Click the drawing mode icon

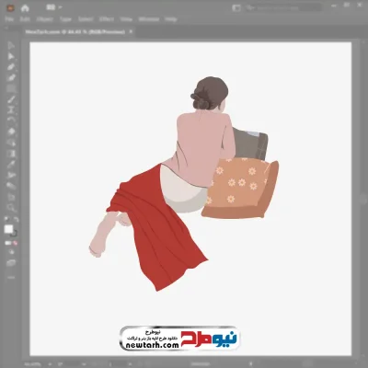[x=11, y=252]
